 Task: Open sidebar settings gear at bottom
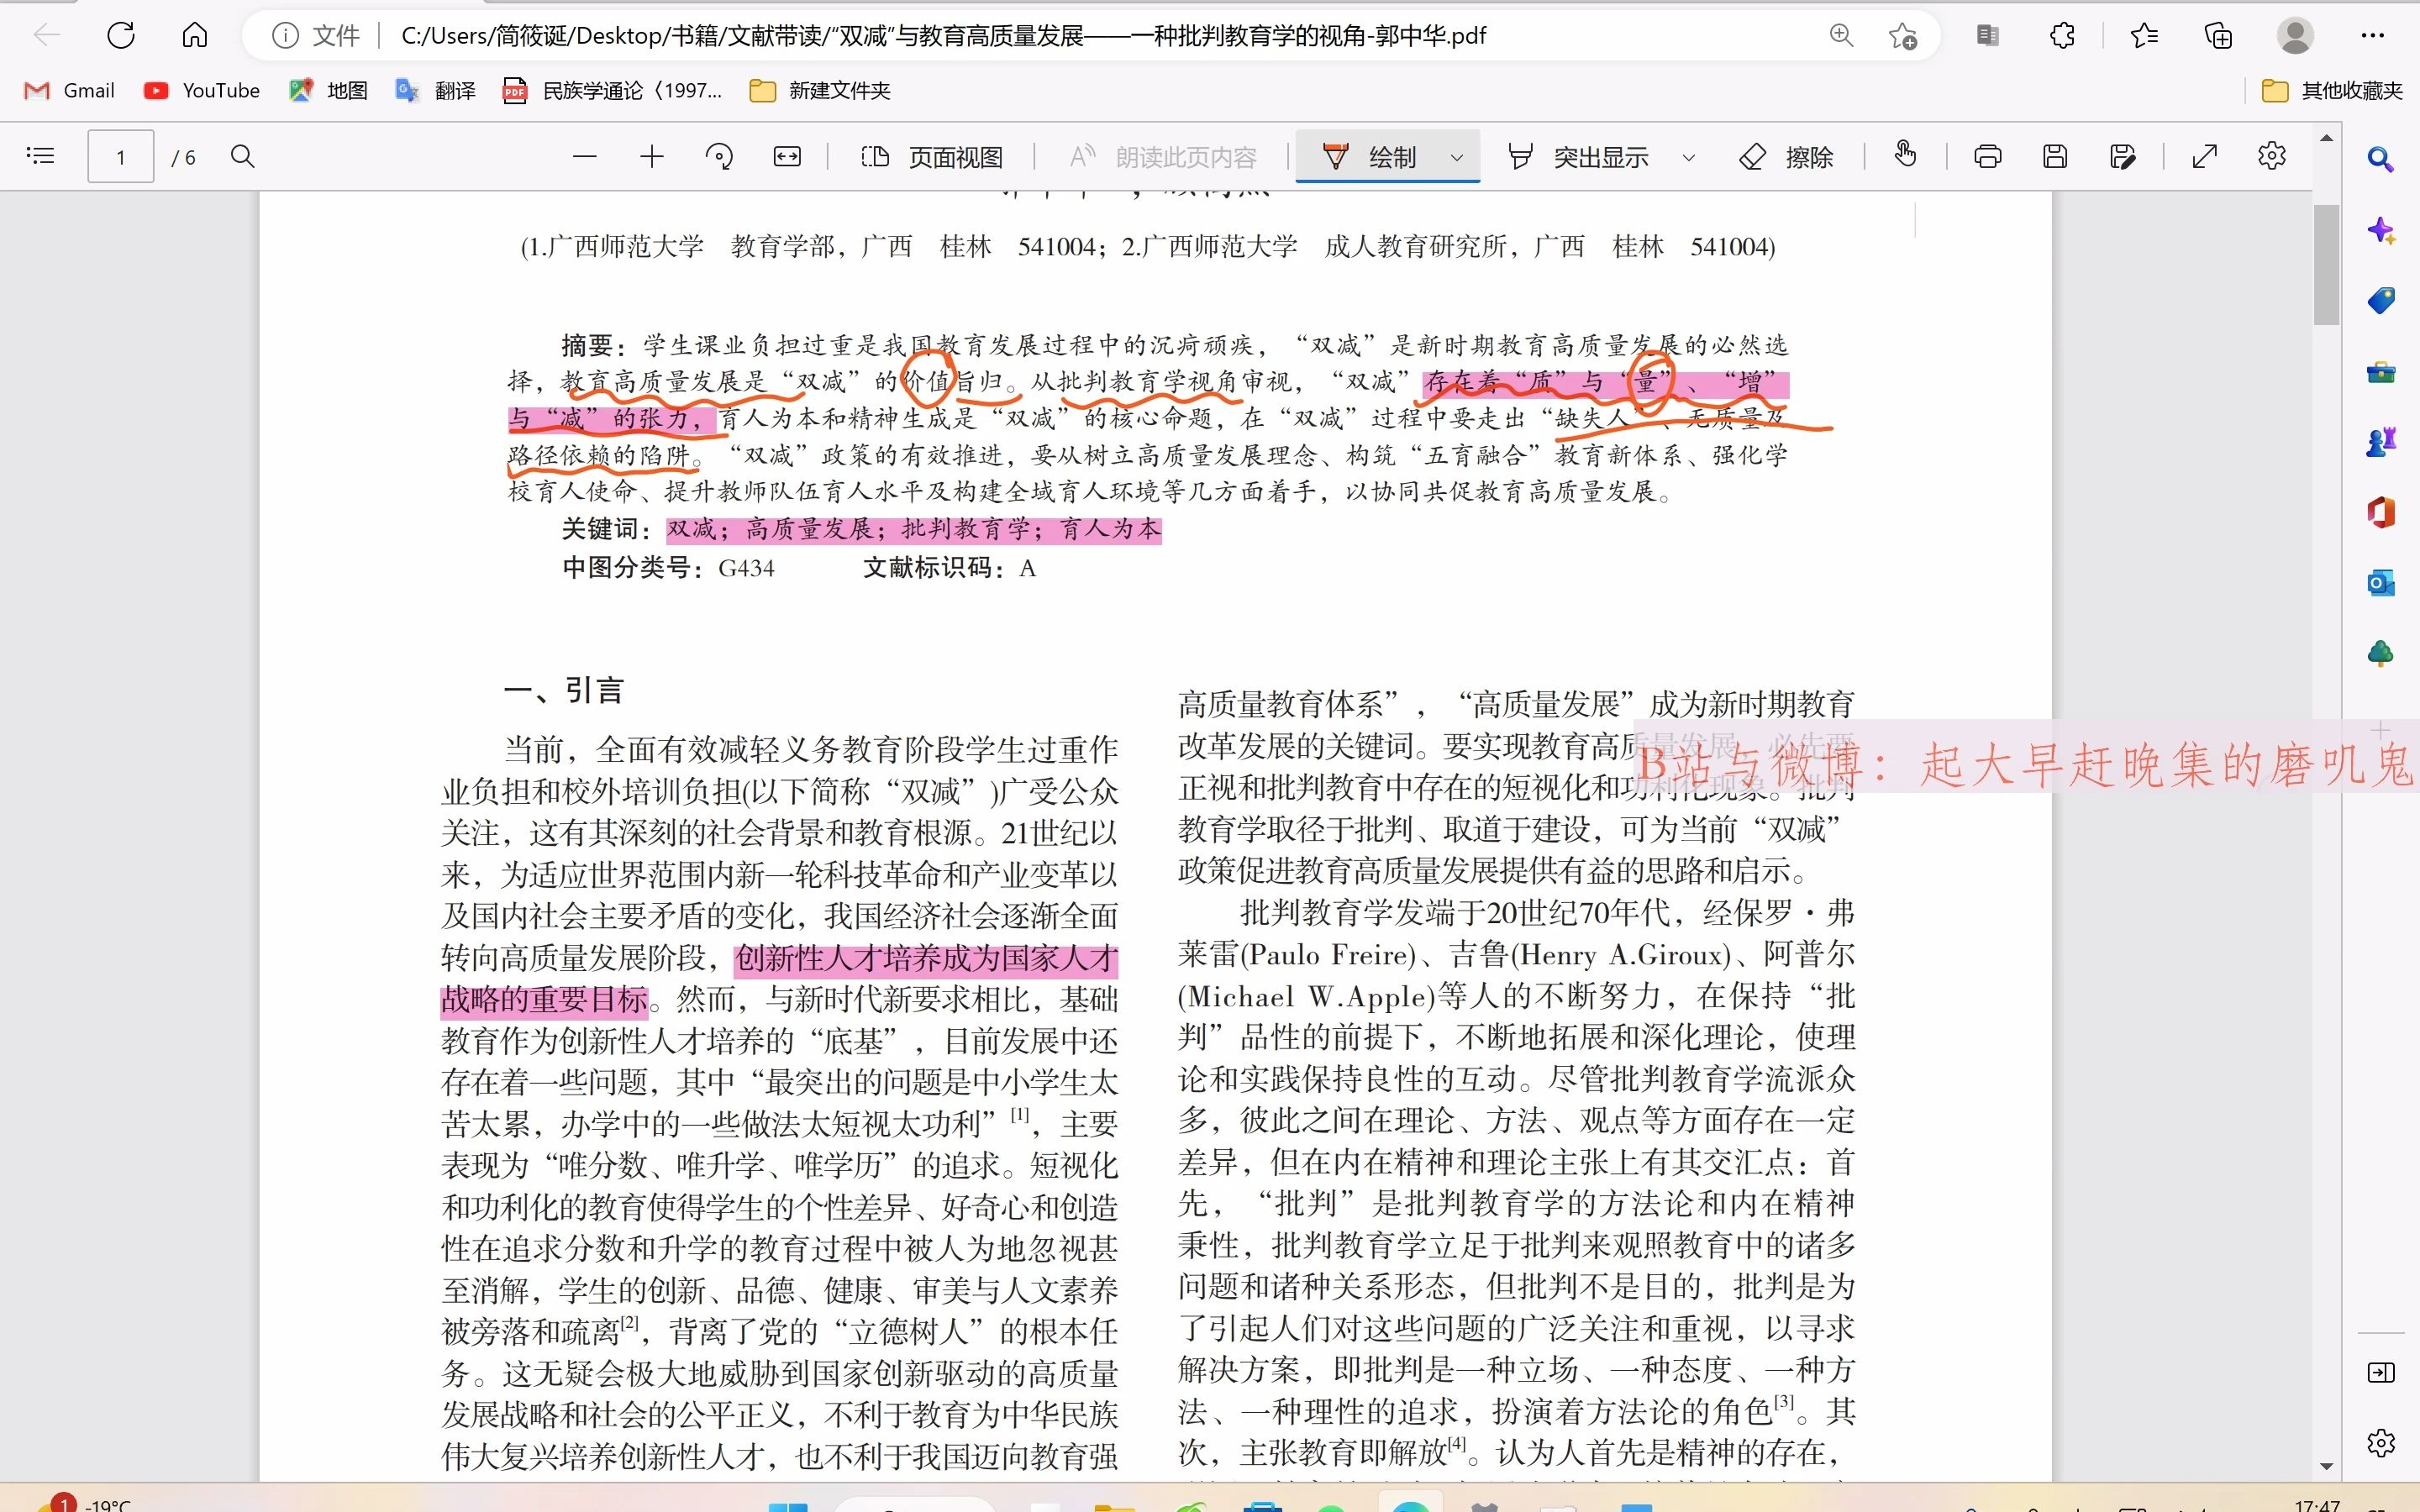(x=2381, y=1443)
